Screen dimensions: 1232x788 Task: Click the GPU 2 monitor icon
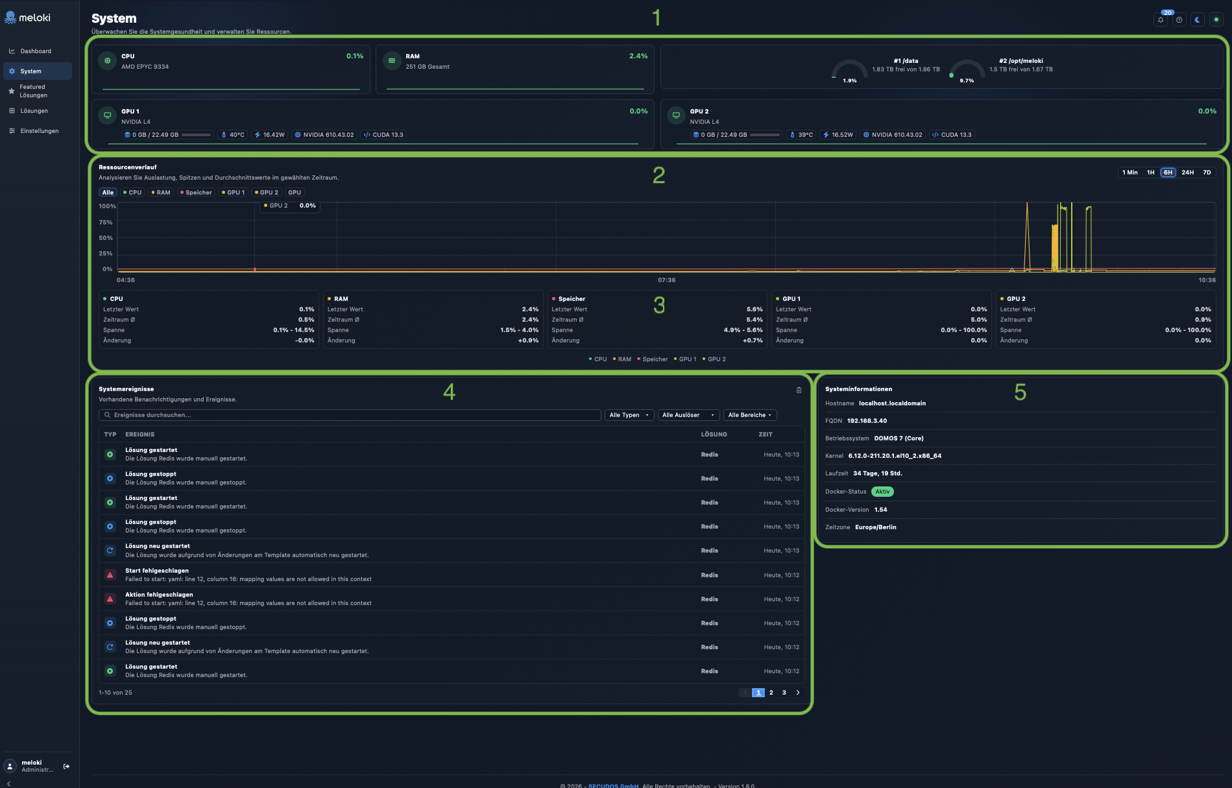(x=676, y=115)
